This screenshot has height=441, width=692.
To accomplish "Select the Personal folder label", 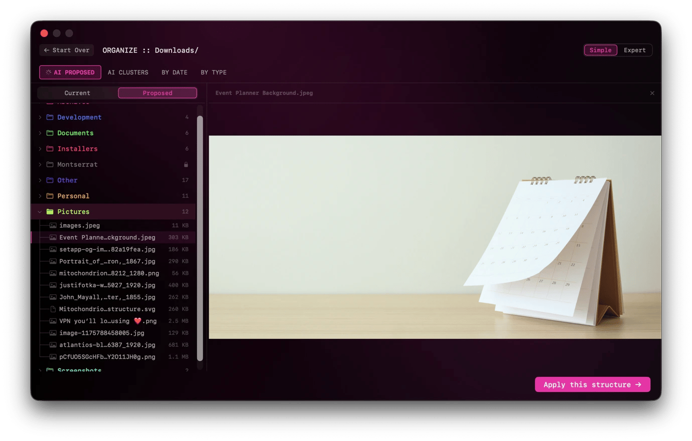I will pos(73,196).
